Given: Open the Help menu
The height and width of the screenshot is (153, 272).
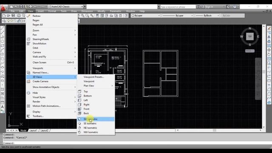Looking at the screenshot, I should (142, 11).
